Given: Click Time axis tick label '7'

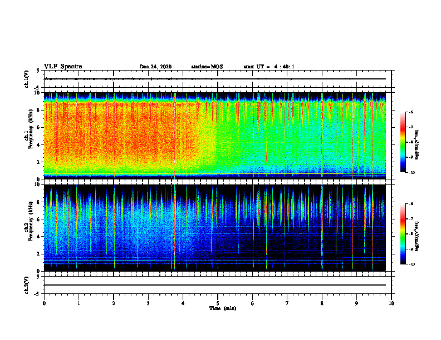Looking at the screenshot, I should click(x=287, y=303).
